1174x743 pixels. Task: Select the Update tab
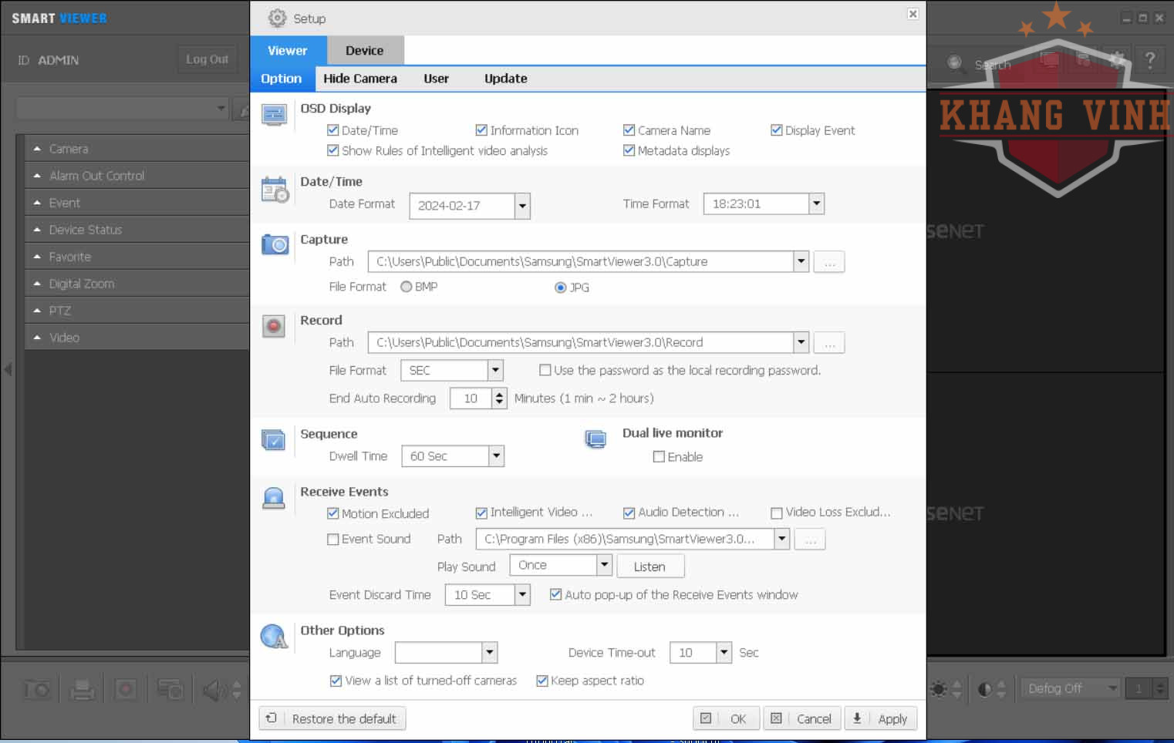pos(506,79)
